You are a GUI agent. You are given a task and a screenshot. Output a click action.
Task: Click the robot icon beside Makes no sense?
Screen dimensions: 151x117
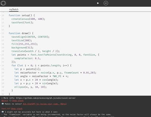click(x=3, y=104)
